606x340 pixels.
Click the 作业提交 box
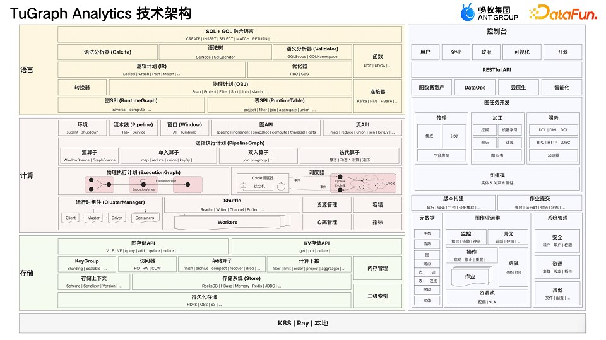pyautogui.click(x=540, y=202)
